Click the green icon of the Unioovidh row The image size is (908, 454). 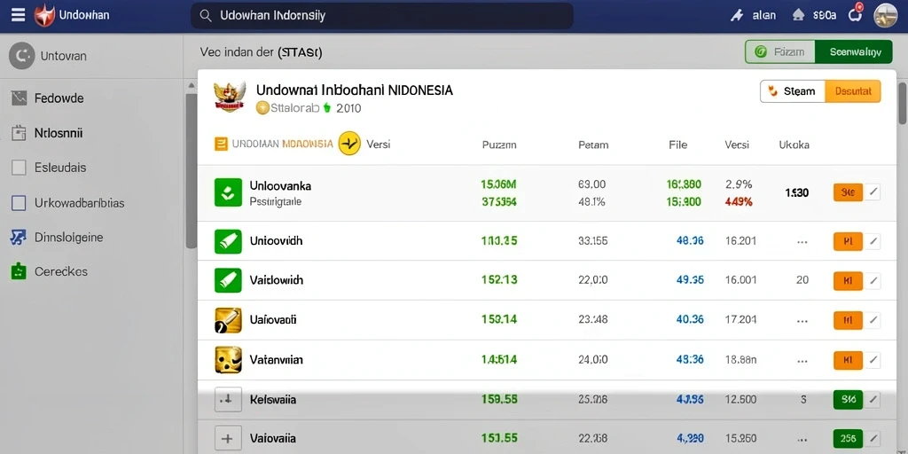(228, 241)
